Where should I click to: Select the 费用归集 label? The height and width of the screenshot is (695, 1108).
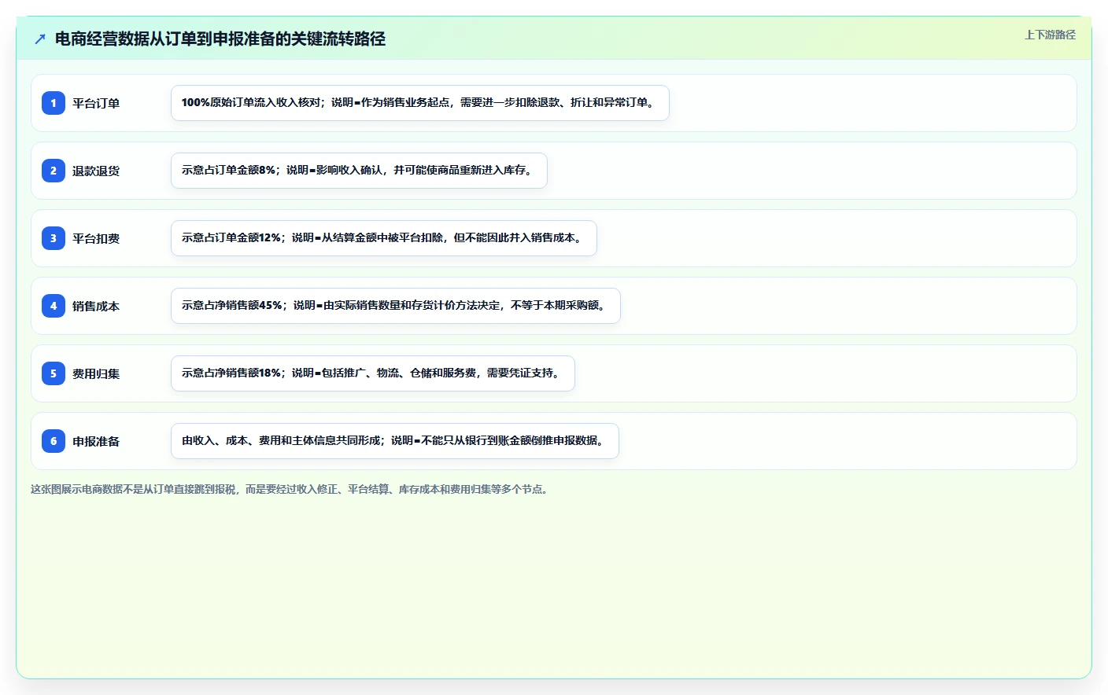(96, 373)
